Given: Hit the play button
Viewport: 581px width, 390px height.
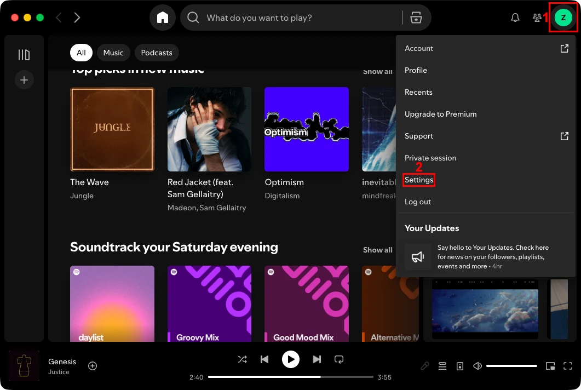Looking at the screenshot, I should (x=290, y=359).
